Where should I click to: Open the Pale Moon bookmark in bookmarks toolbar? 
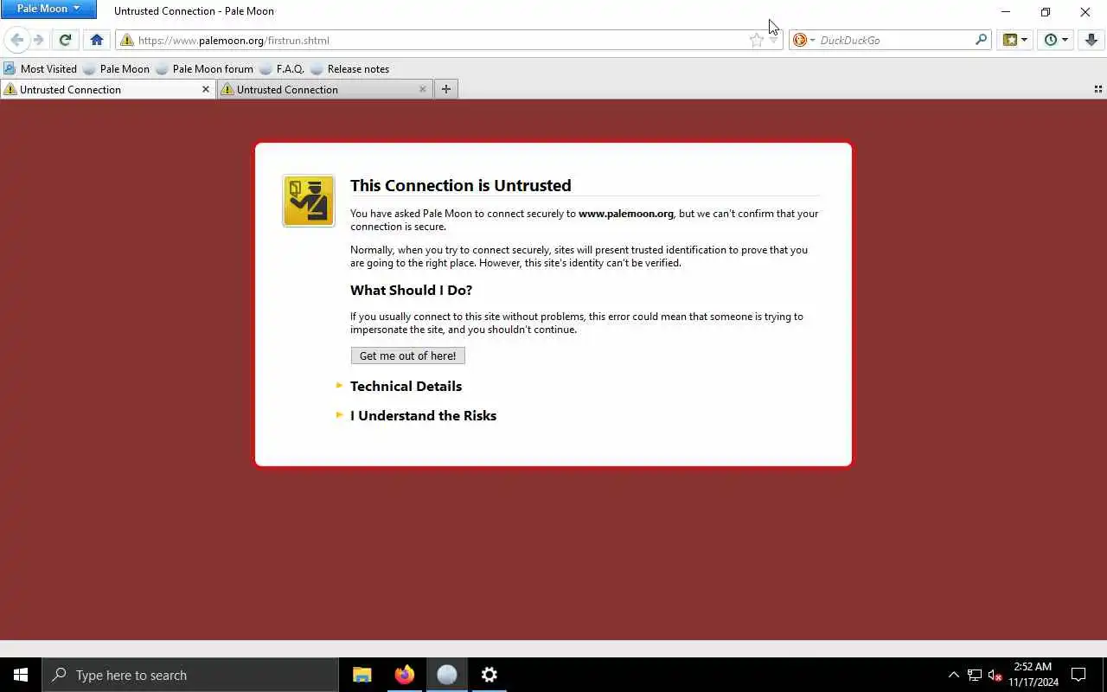point(116,68)
